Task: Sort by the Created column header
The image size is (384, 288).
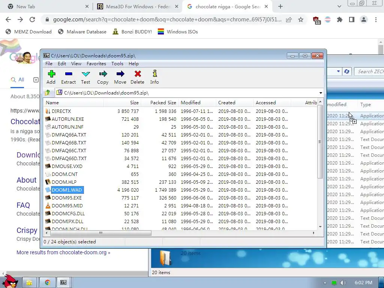Action: (x=235, y=103)
